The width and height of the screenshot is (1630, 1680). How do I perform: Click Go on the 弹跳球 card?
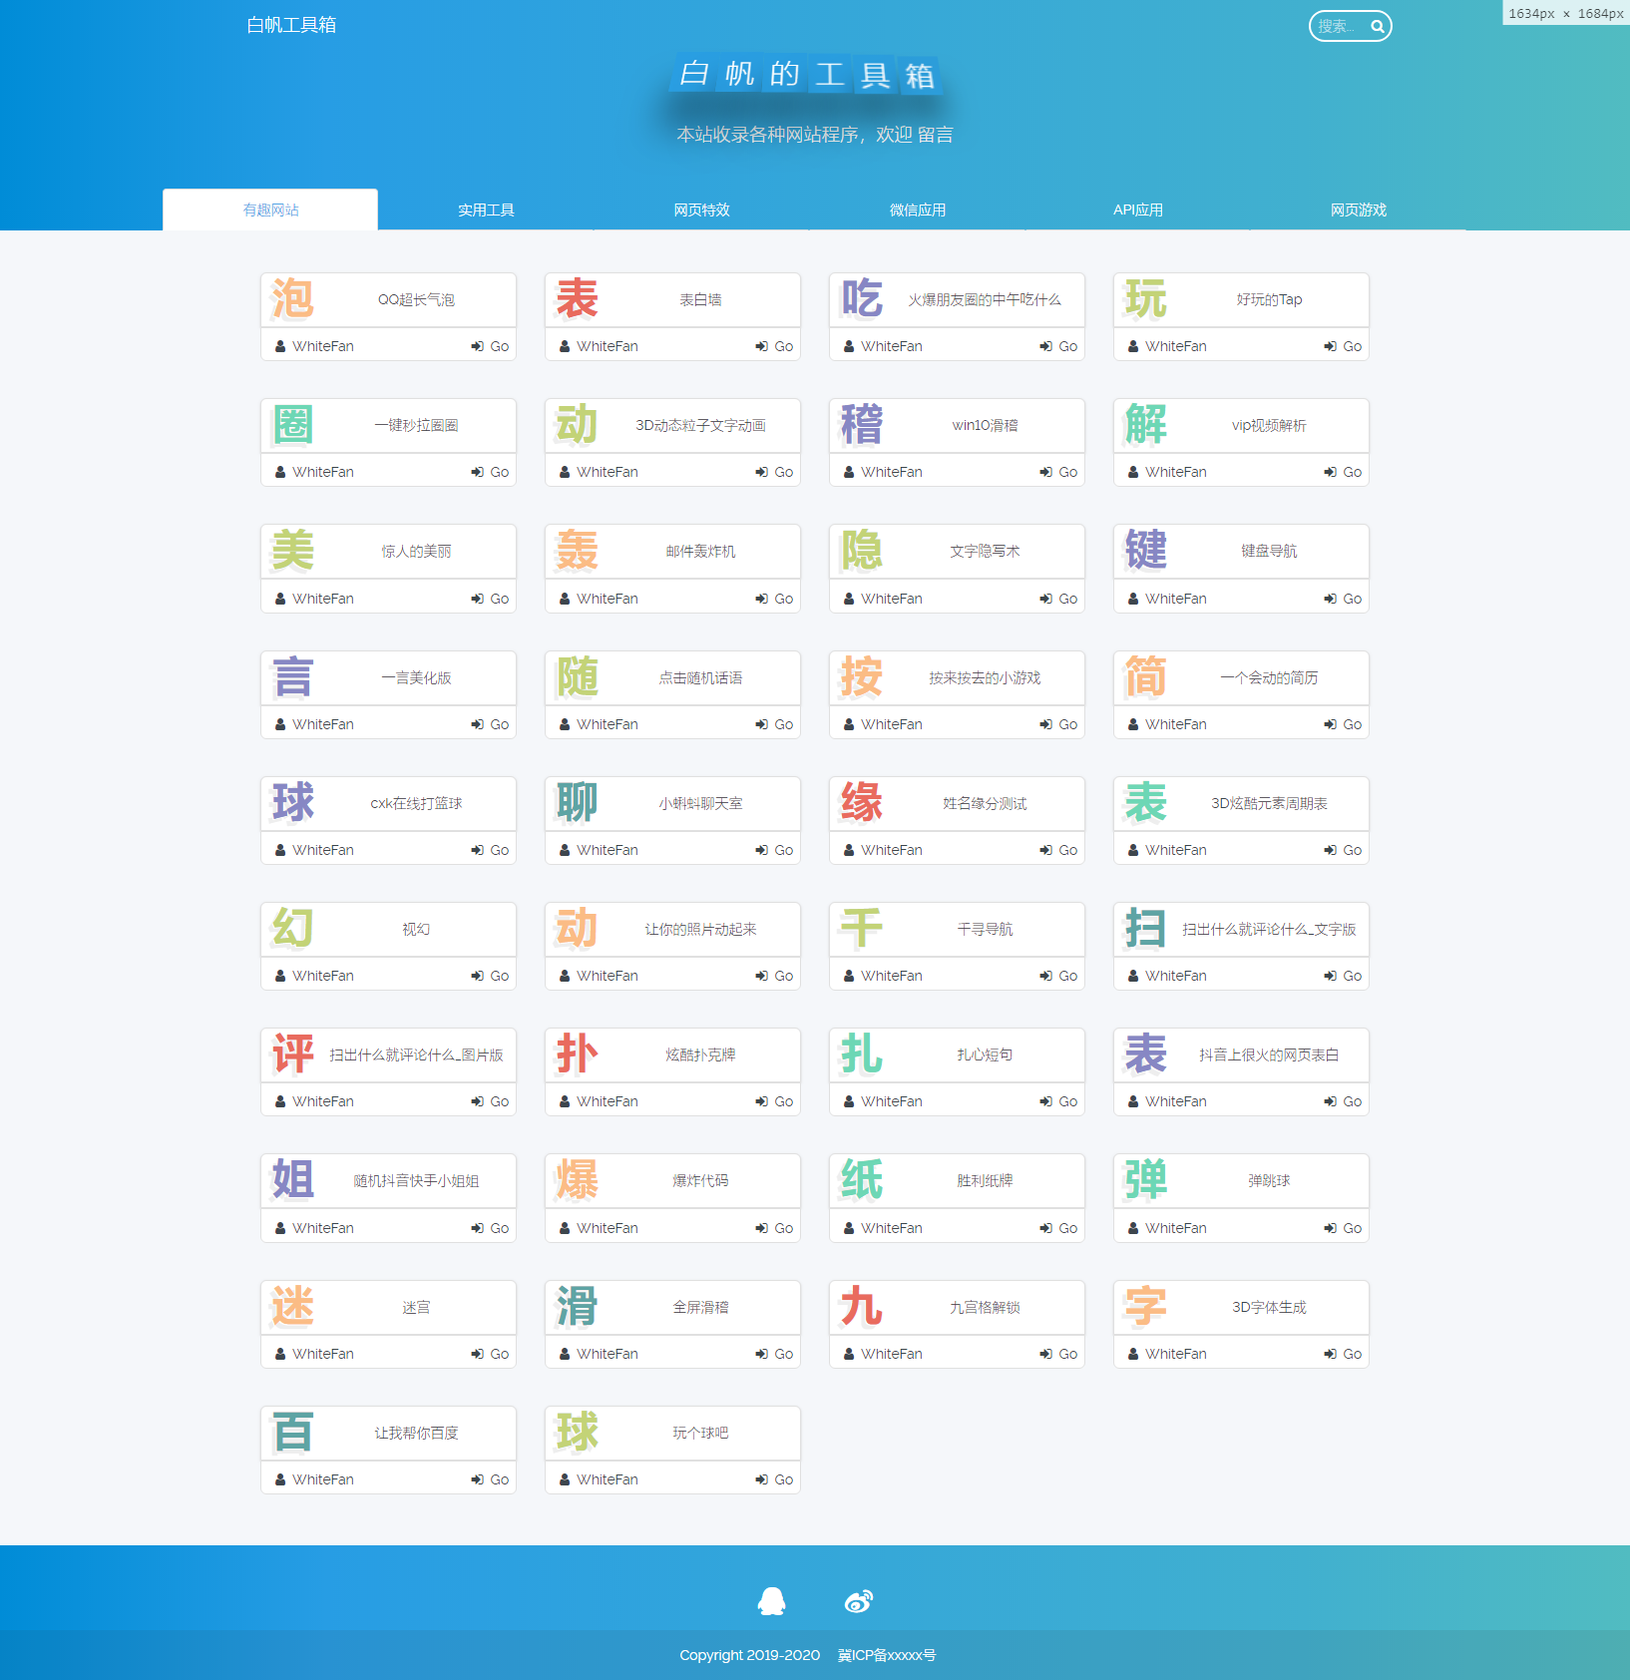(x=1344, y=1228)
